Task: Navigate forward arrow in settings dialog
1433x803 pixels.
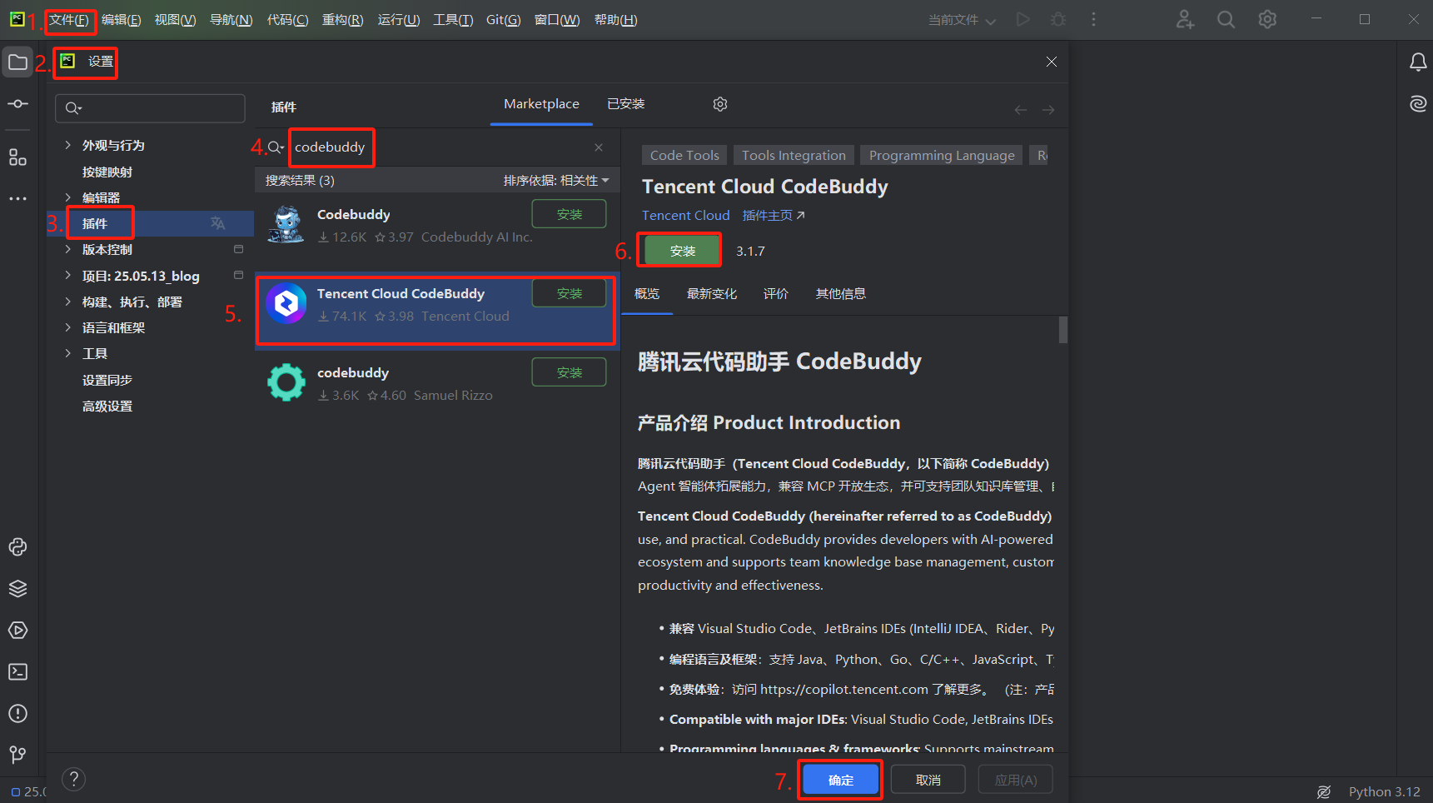Action: click(x=1048, y=110)
